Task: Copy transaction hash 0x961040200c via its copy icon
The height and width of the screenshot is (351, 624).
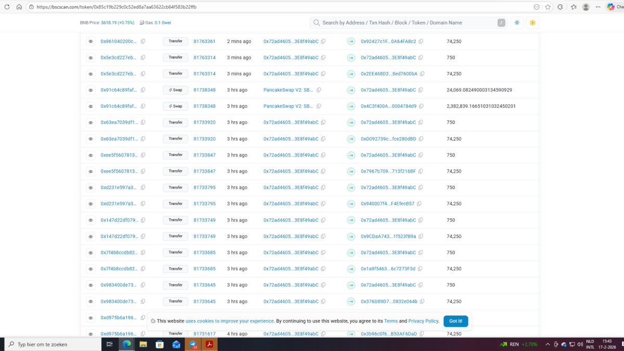Action: 142,41
